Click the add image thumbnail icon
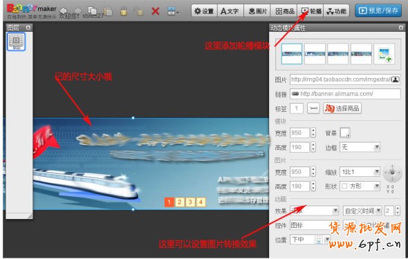The height and width of the screenshot is (259, 408). [384, 54]
